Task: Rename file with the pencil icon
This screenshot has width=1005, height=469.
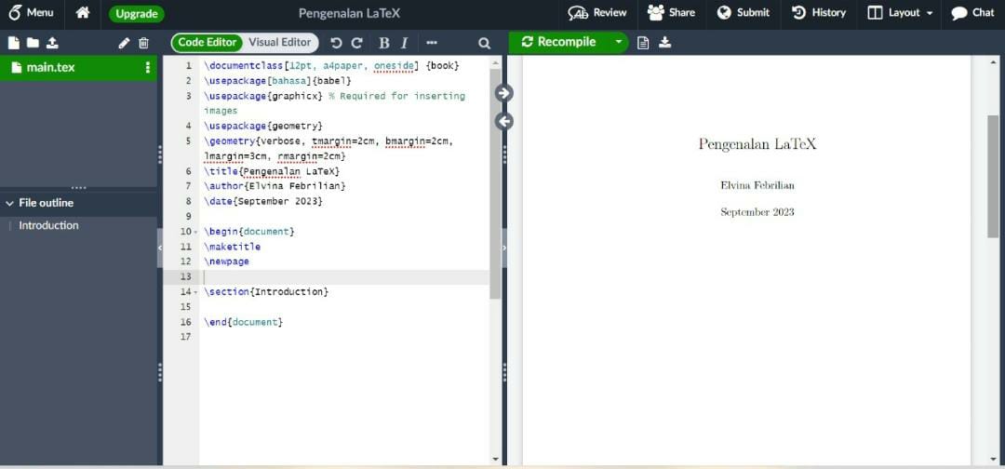Action: tap(125, 43)
